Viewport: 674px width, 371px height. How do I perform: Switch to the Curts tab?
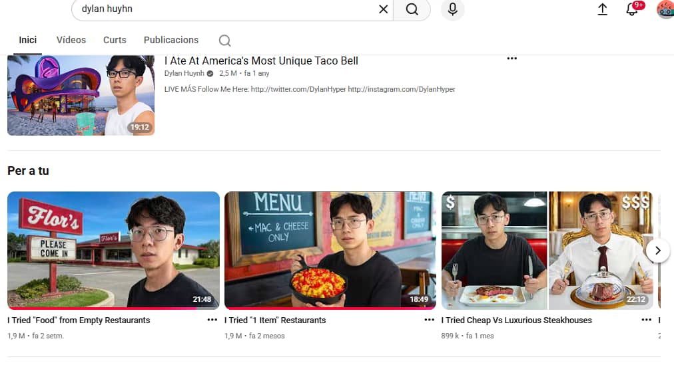tap(115, 40)
